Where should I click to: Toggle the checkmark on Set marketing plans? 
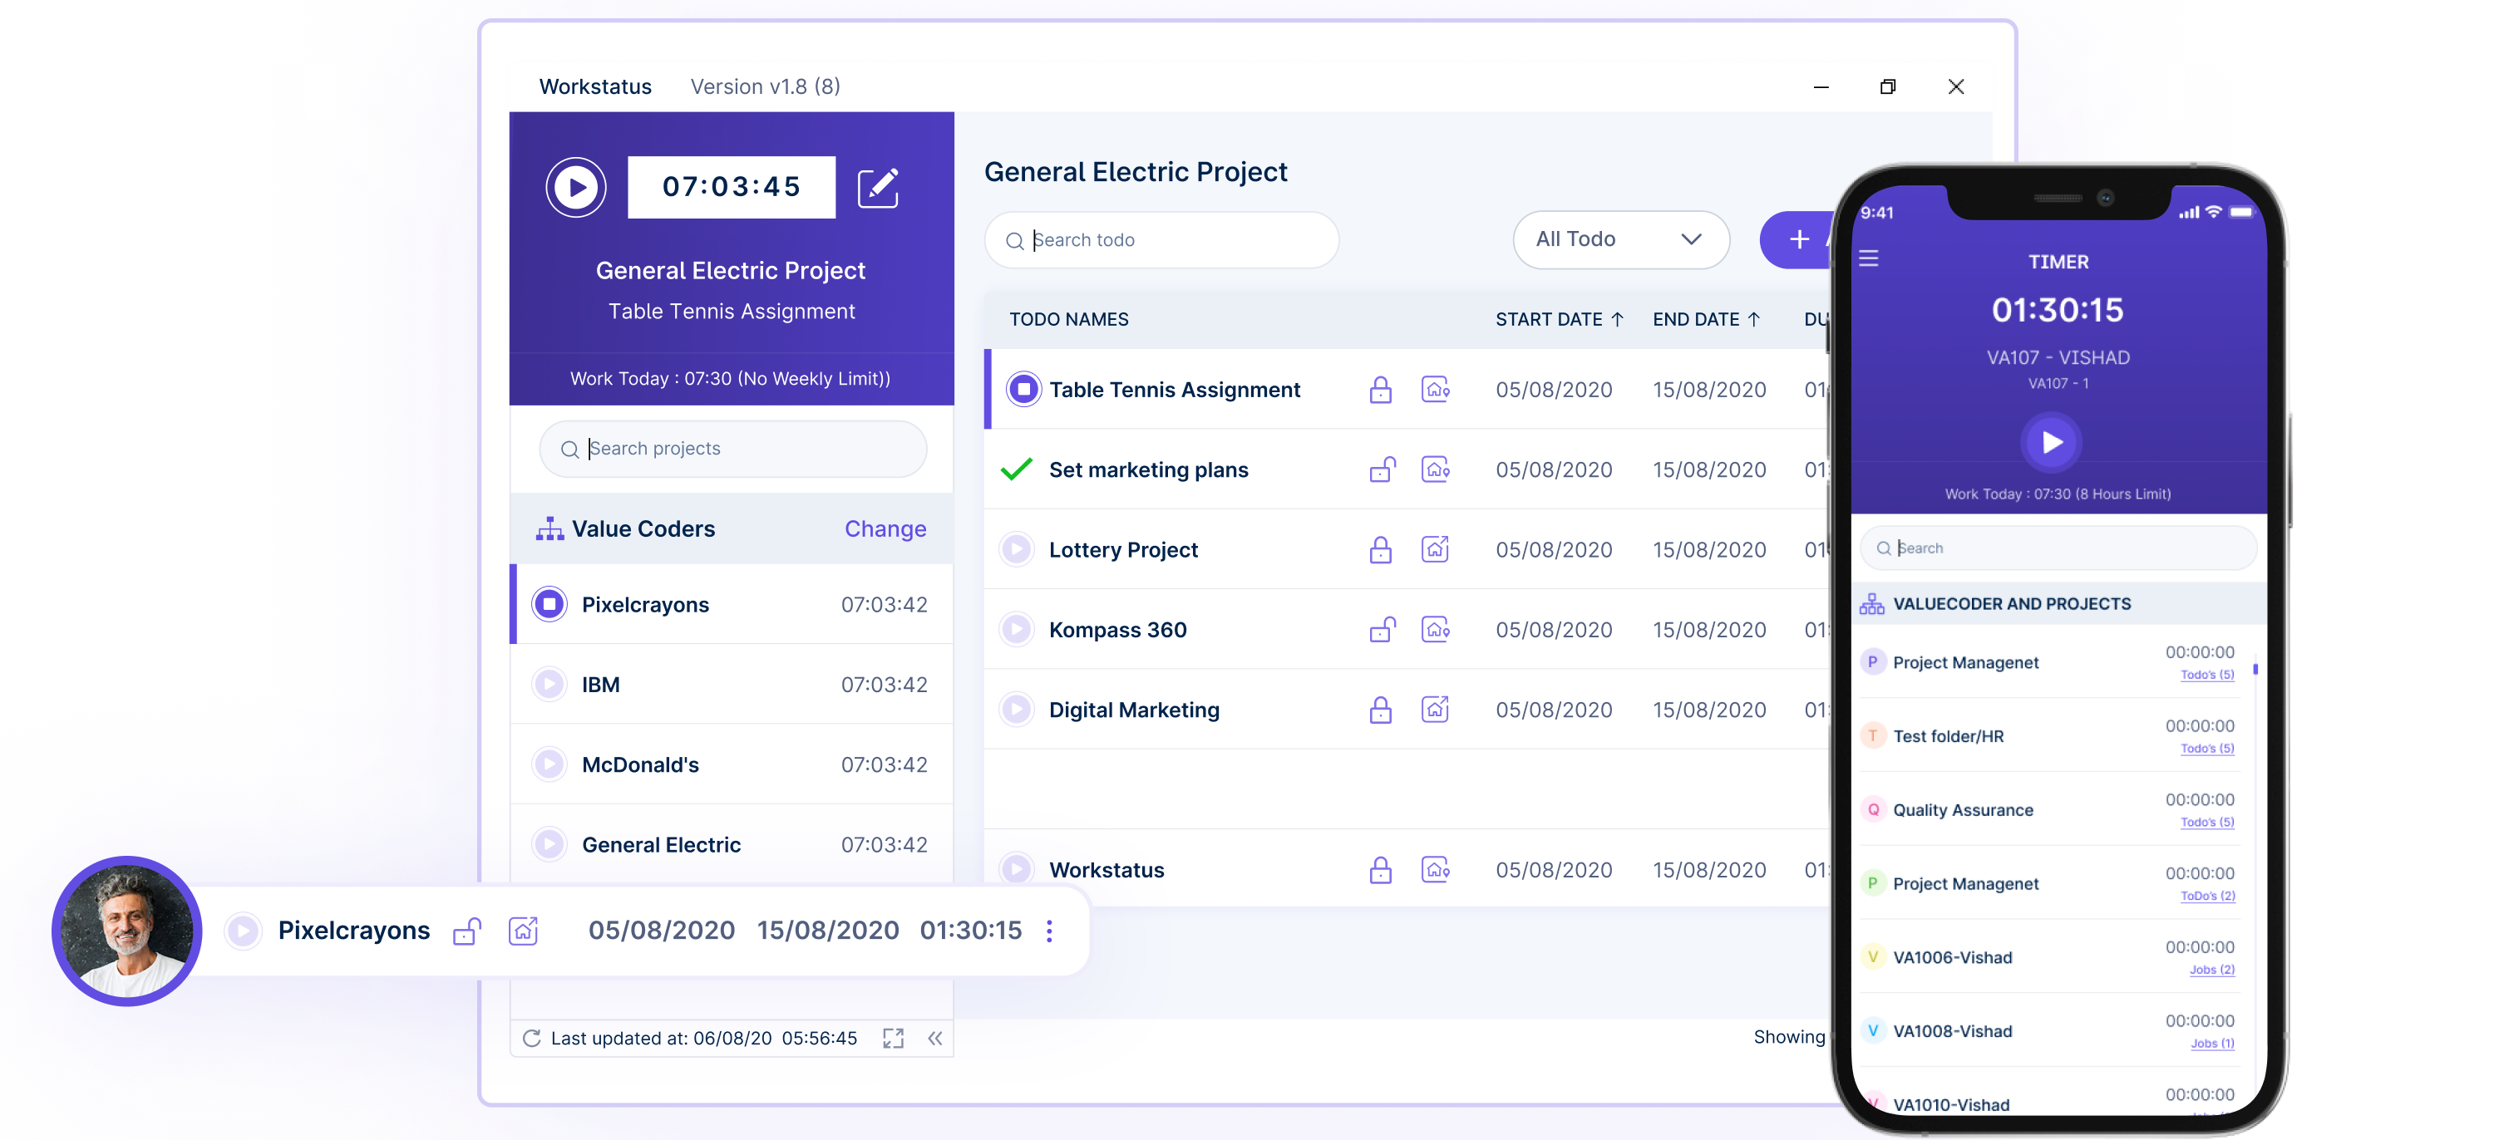point(1015,469)
